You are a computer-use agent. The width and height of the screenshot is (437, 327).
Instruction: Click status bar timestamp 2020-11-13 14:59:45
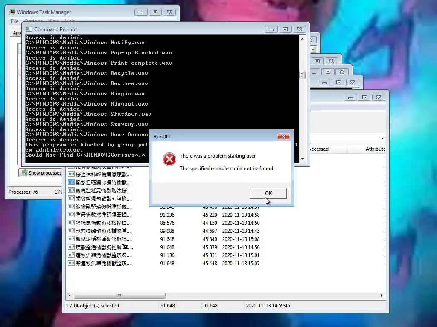coord(268,306)
